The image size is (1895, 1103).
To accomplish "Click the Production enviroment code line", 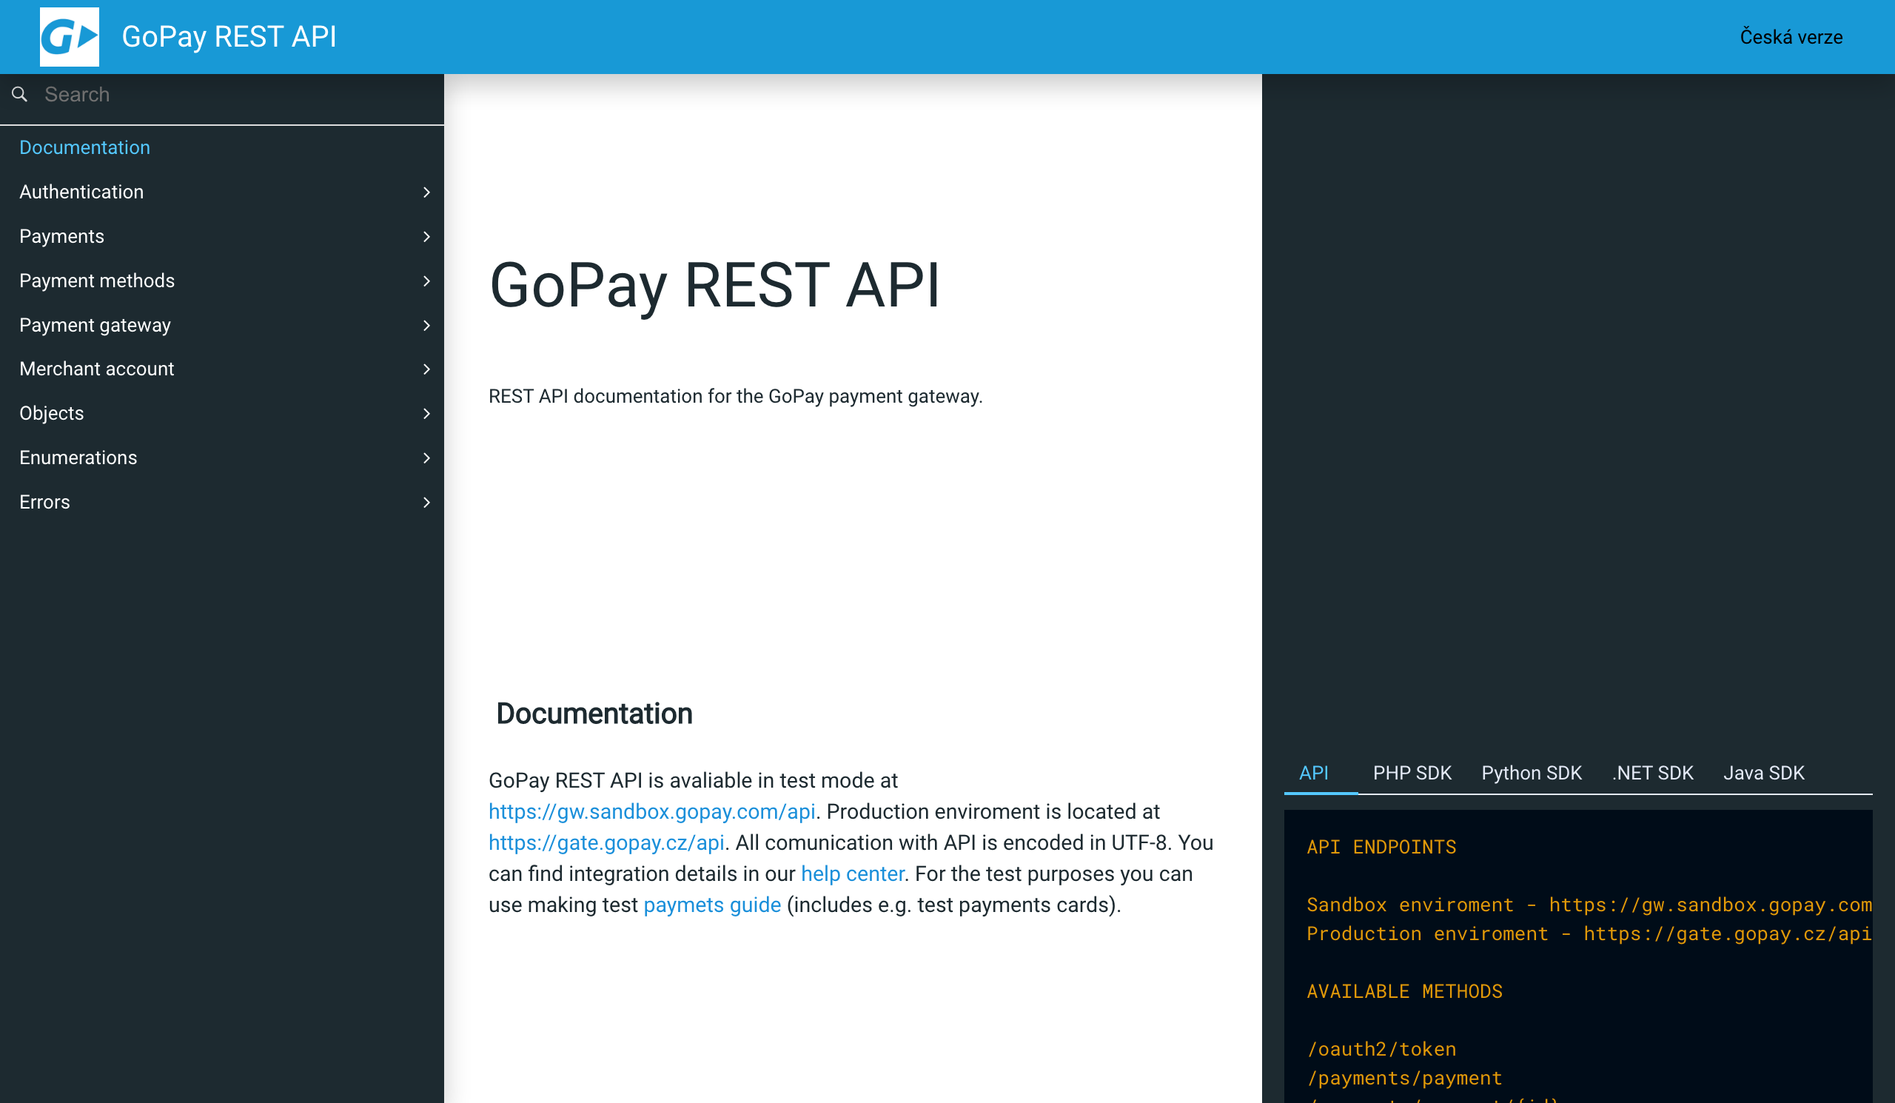I will [x=1589, y=933].
